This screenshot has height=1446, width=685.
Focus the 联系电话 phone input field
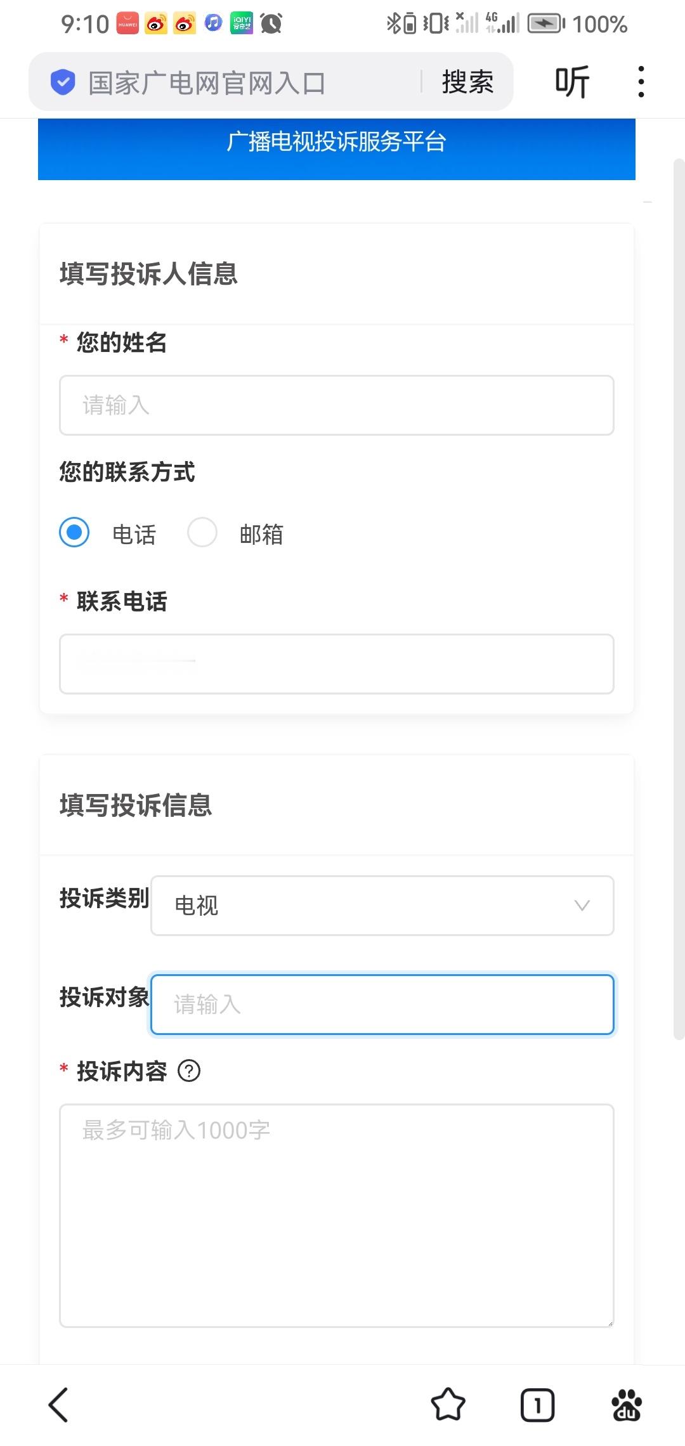(x=337, y=664)
